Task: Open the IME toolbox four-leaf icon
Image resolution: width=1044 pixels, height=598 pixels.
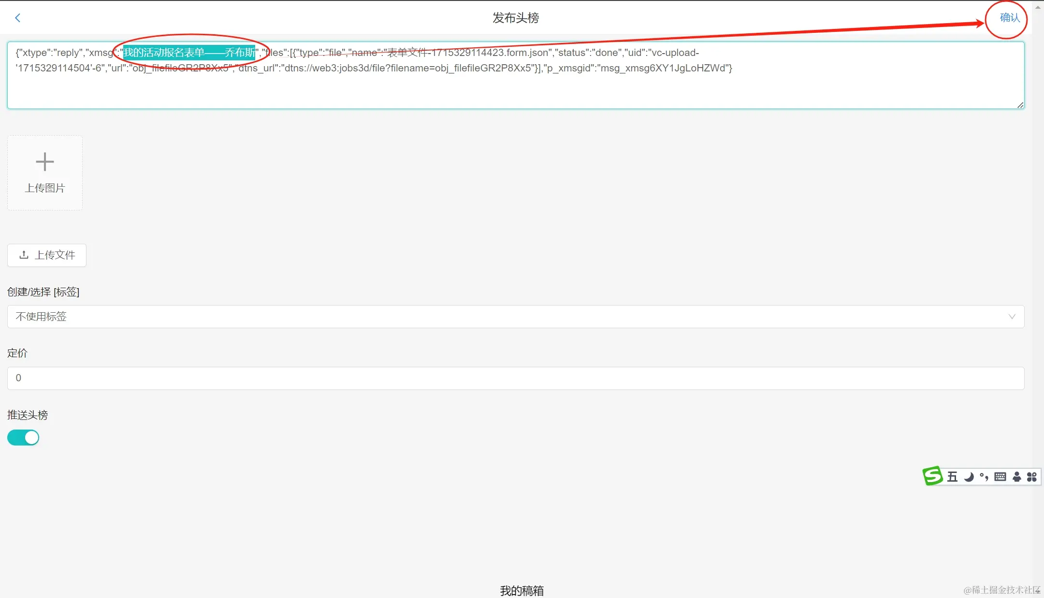Action: (1032, 477)
